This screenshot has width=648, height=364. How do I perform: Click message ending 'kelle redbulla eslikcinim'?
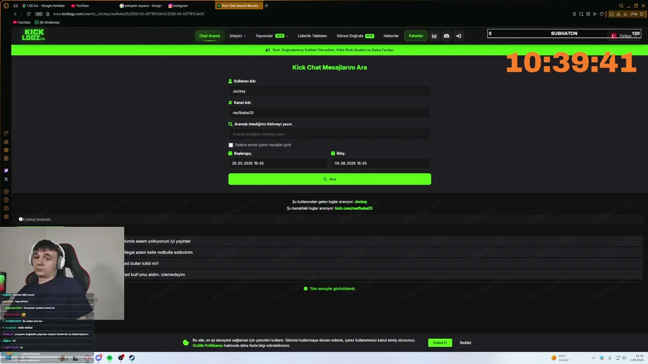[x=158, y=252]
